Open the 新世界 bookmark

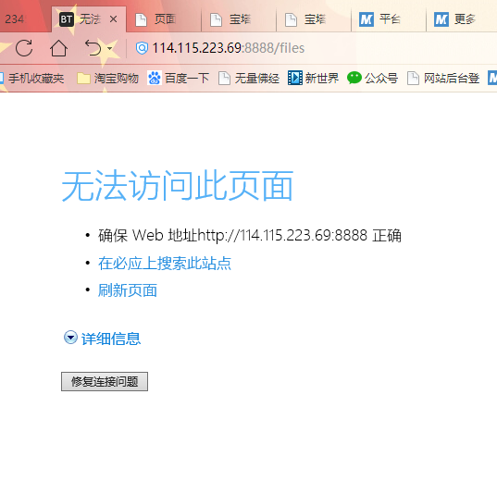pyautogui.click(x=313, y=79)
